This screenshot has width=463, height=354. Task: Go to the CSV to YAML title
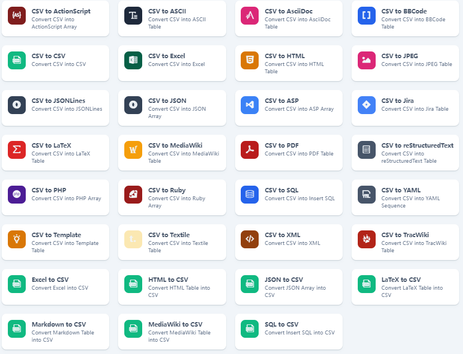coord(401,190)
